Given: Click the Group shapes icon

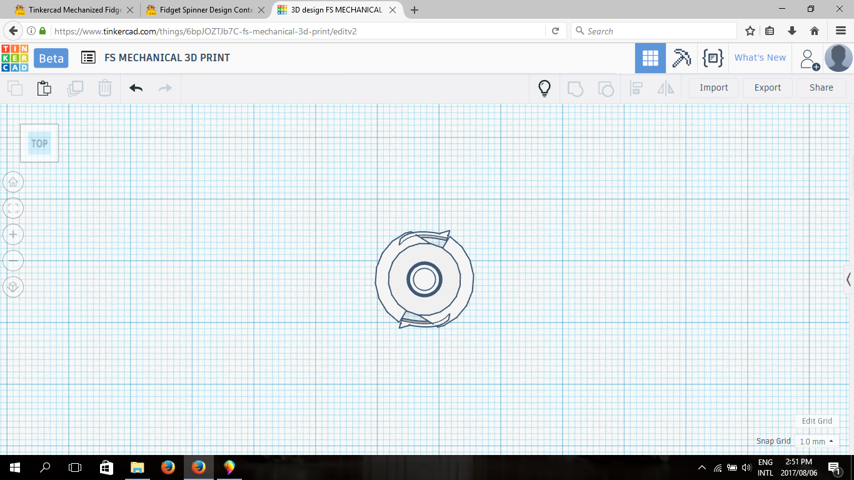Looking at the screenshot, I should point(575,88).
